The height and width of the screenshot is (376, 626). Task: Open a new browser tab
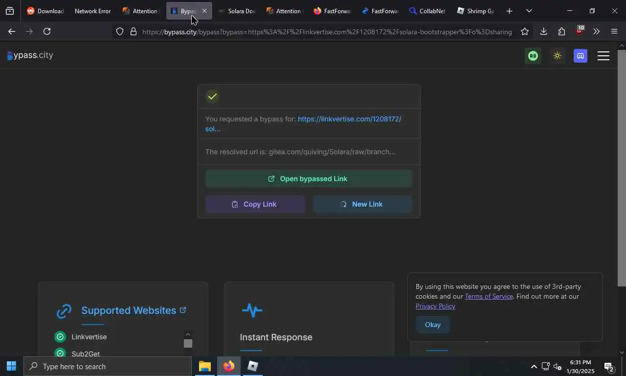(509, 11)
